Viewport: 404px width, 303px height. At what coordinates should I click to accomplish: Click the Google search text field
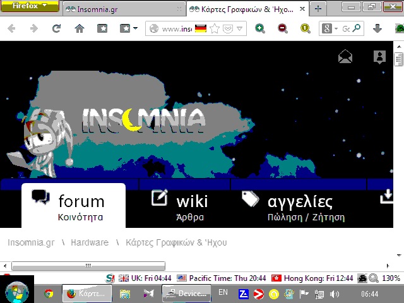click(x=346, y=28)
